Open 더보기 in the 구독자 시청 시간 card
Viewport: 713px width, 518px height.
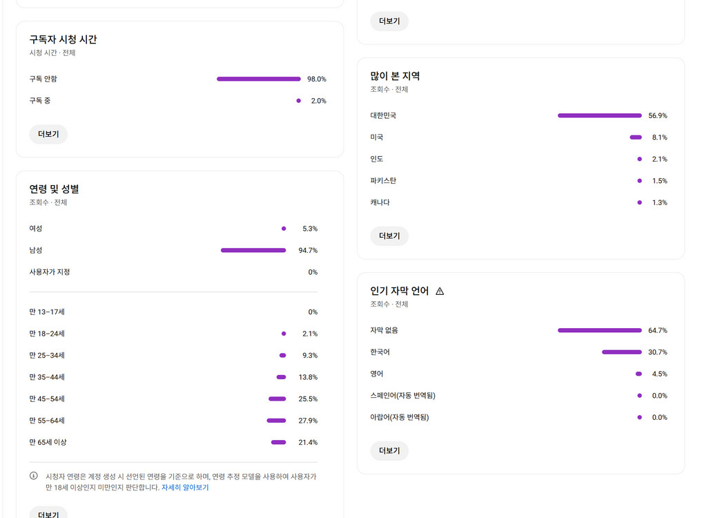pyautogui.click(x=48, y=134)
